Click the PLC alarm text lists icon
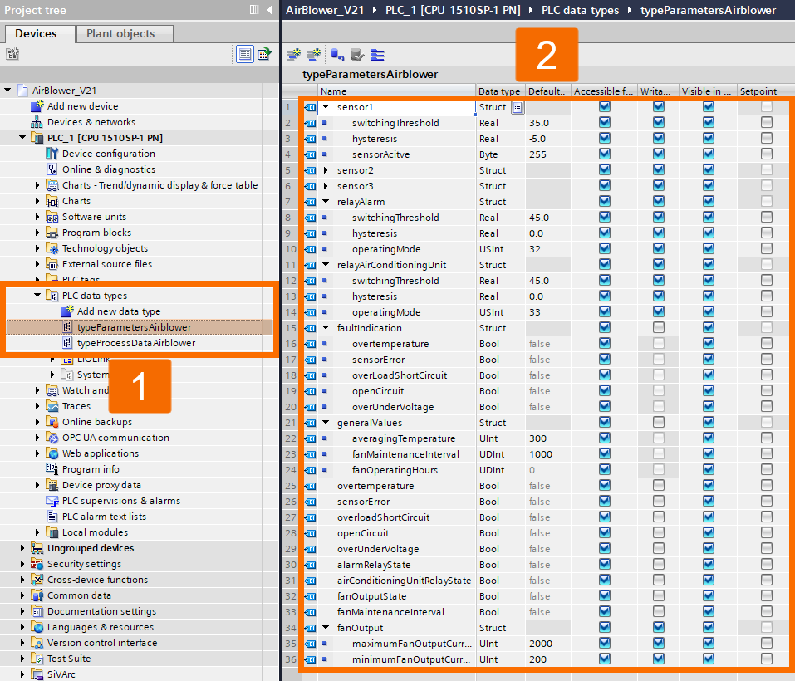This screenshot has height=681, width=795. 52,517
